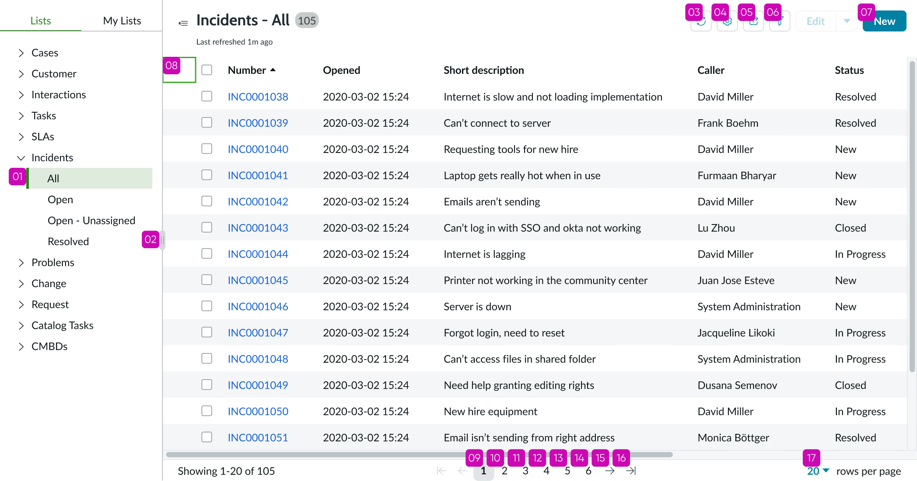
Task: Jump to the last page of results
Action: (631, 471)
